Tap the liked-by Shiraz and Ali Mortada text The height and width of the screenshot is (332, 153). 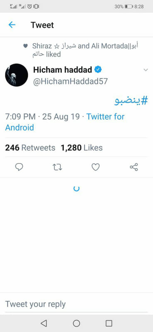pos(85,50)
